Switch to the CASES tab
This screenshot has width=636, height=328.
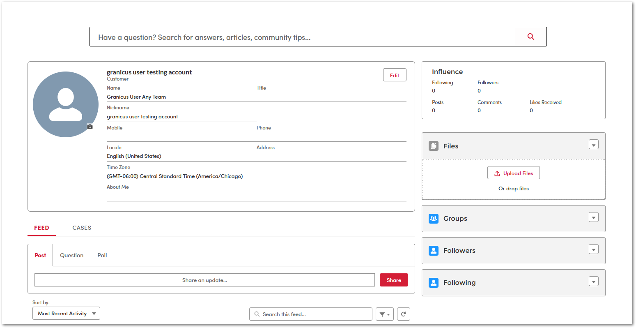(81, 228)
